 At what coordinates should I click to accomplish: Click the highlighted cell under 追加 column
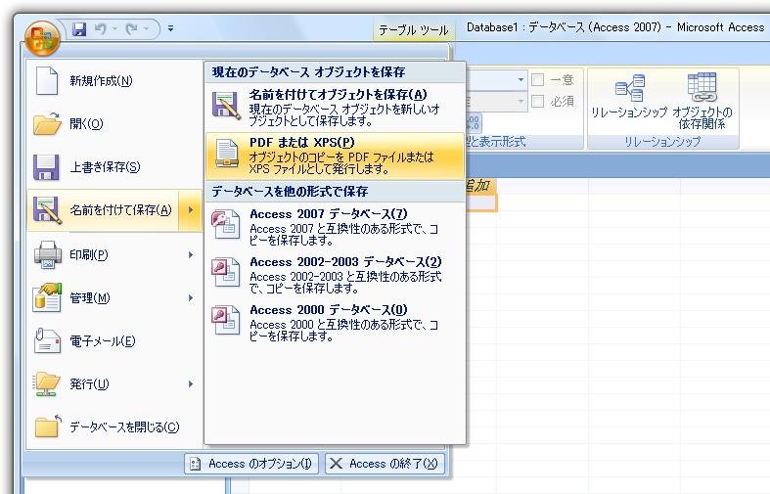tap(480, 202)
